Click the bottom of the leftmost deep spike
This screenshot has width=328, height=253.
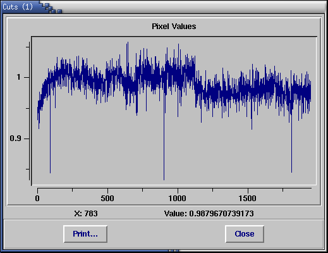[50, 172]
